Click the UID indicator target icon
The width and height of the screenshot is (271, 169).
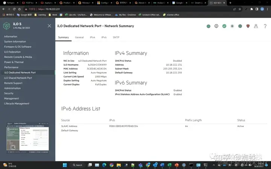(x=216, y=26)
